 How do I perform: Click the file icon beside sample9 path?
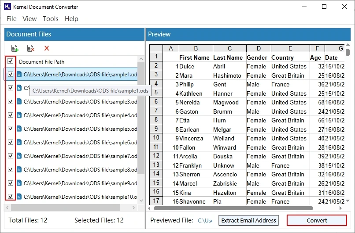(x=19, y=183)
